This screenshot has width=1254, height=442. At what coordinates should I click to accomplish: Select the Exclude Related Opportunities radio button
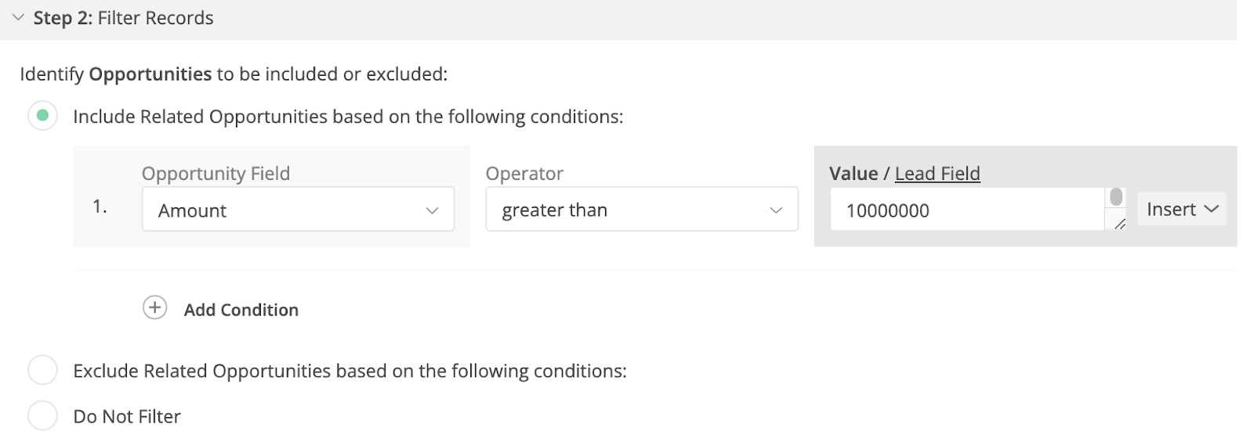click(42, 370)
